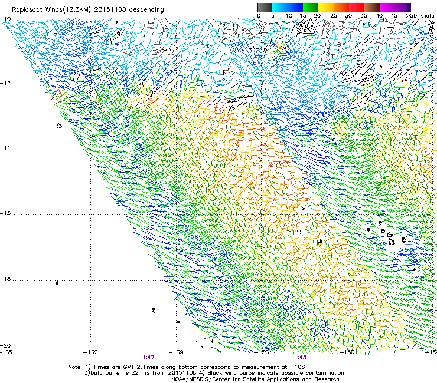
Task: Click the latitude axis label '-16'
Action: coord(5,213)
